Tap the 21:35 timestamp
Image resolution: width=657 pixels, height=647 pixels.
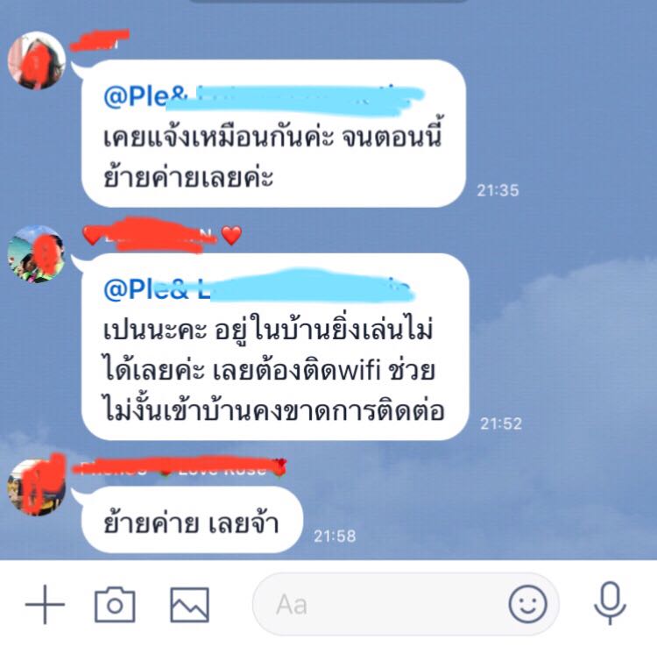[498, 191]
